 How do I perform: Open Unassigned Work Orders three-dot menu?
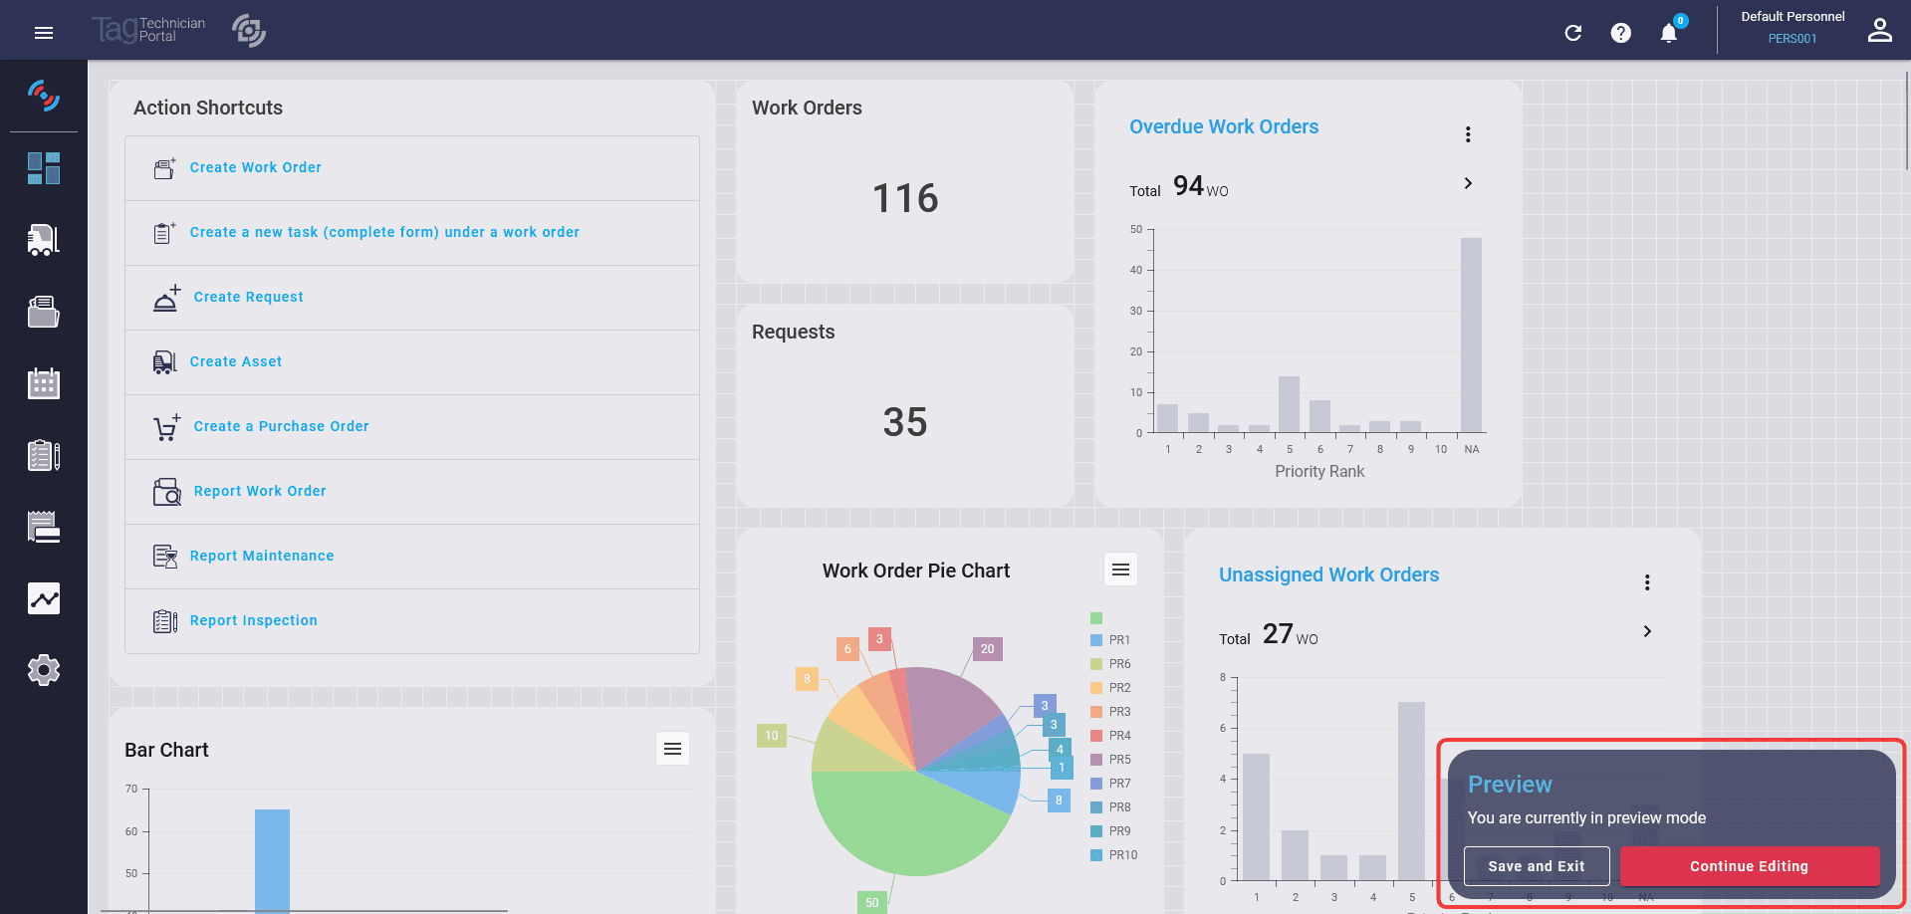1647,582
